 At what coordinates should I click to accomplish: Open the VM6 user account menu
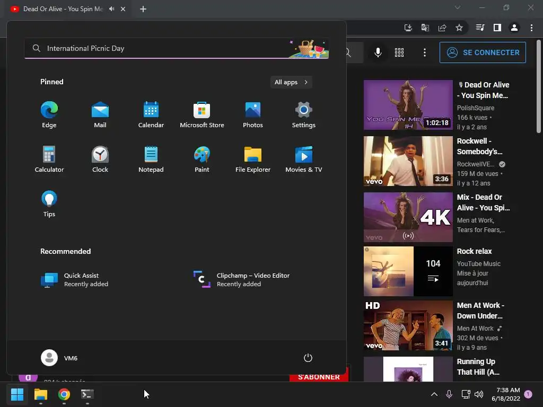tap(59, 358)
